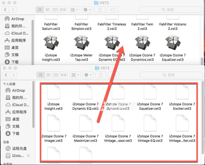Click bottom window sidebar scrollbar
Screen dimensions: 205x165
coord(33,104)
